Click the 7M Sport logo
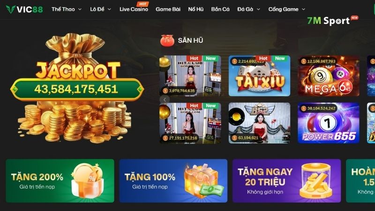This screenshot has height=211, width=375. tap(332, 21)
